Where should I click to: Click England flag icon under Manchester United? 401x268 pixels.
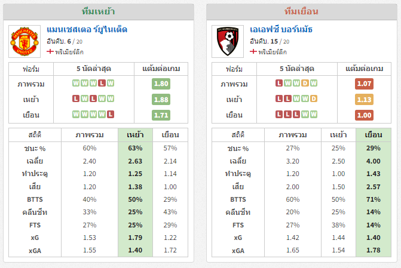pos(50,51)
